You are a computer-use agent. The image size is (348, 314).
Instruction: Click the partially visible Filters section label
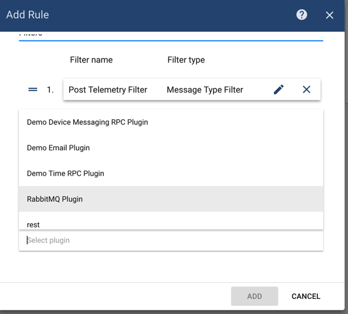pos(31,35)
